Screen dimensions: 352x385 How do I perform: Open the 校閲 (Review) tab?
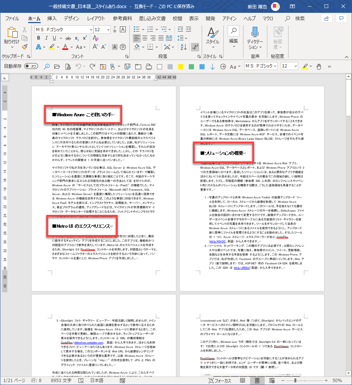[177, 18]
